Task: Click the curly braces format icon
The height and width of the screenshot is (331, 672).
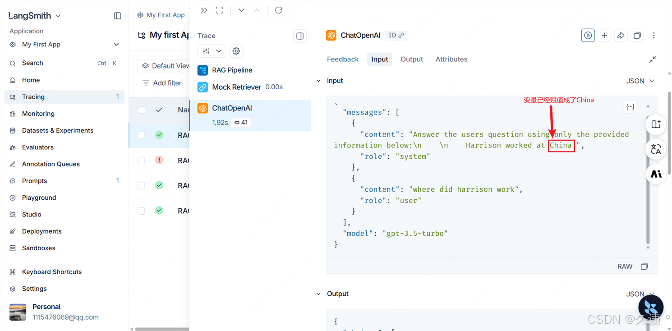Action: [631, 107]
